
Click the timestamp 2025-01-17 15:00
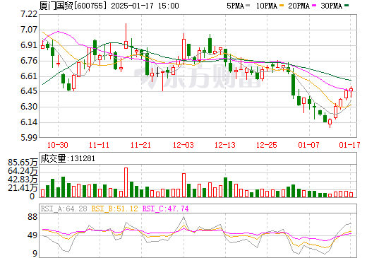coord(145,6)
